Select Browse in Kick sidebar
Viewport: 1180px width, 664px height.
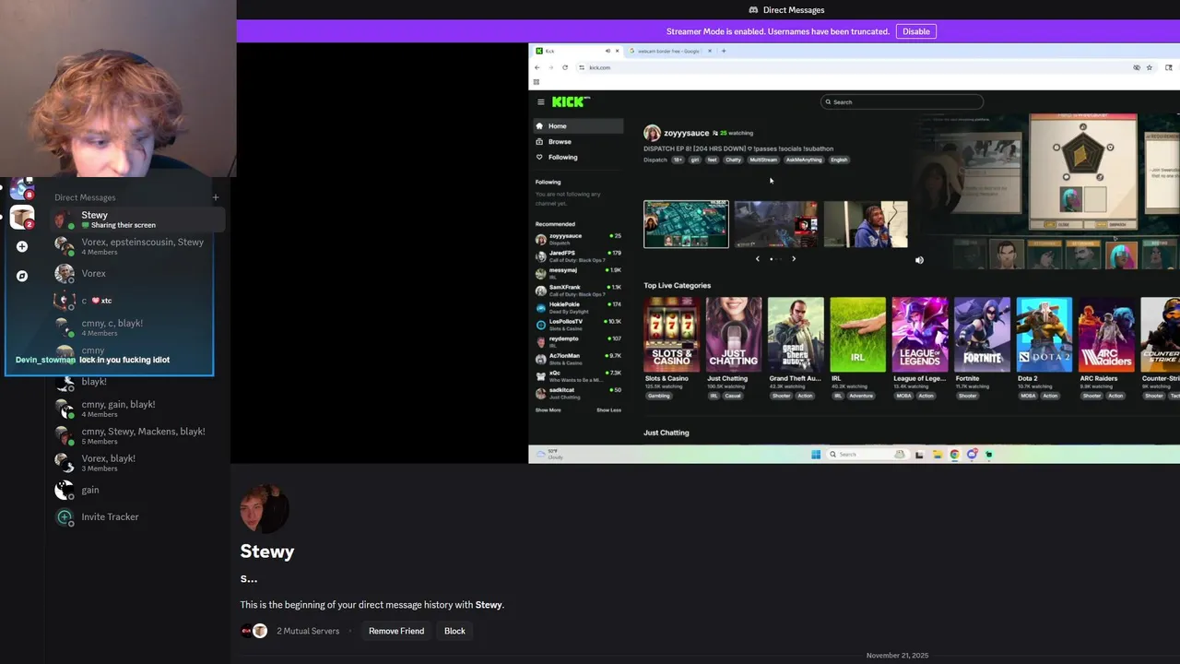tap(578, 141)
